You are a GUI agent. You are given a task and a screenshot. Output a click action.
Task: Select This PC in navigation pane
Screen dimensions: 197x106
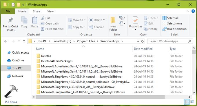pos(16,68)
